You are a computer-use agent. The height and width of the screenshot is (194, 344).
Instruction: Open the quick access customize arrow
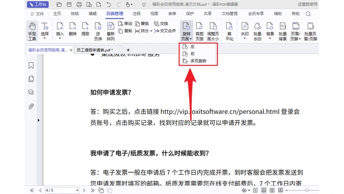[x=143, y=4]
